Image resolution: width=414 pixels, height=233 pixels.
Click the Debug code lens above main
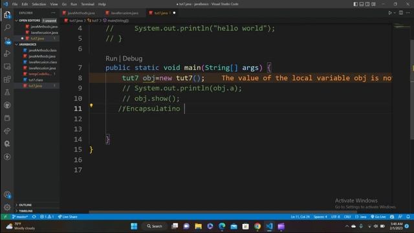coord(133,58)
